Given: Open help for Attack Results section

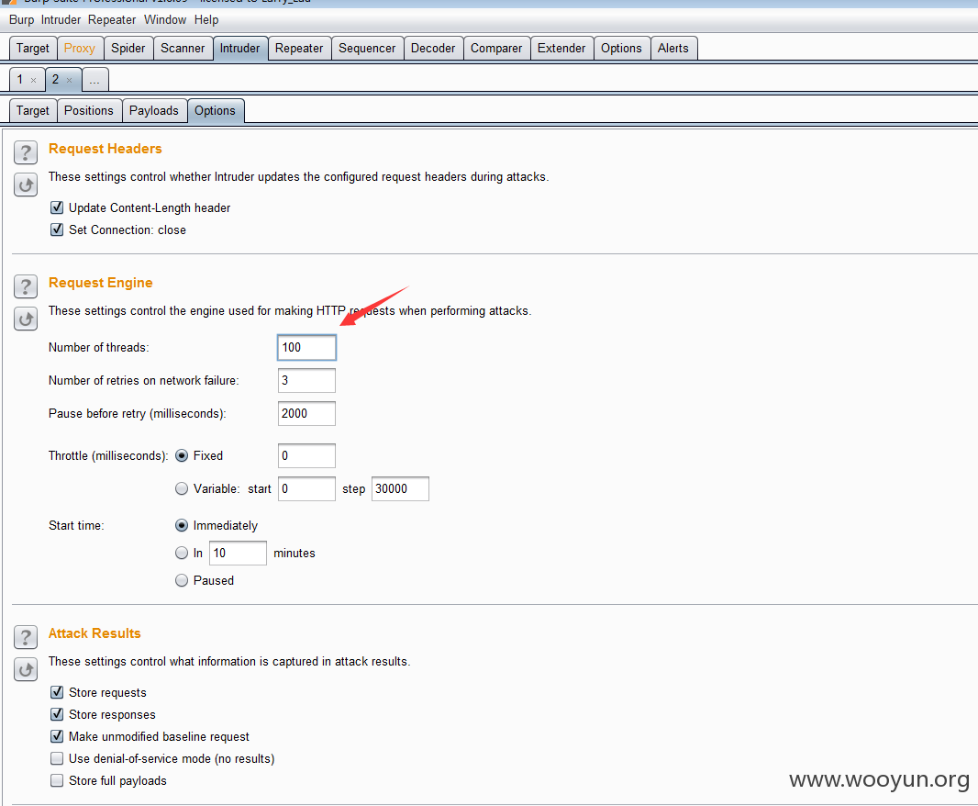Looking at the screenshot, I should tap(26, 637).
